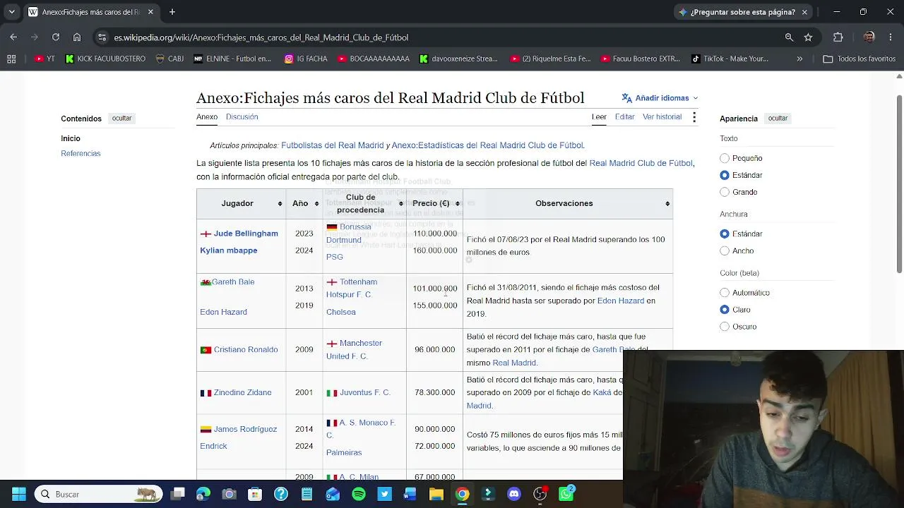
Task: Select the Anexo tab
Action: [x=207, y=117]
